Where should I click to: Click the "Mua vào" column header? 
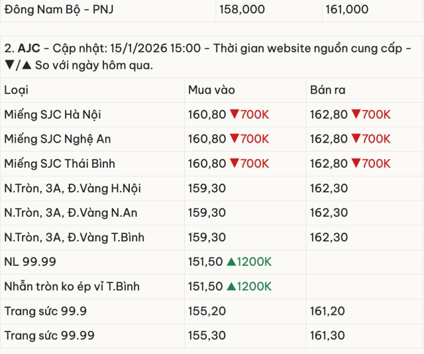click(x=211, y=90)
